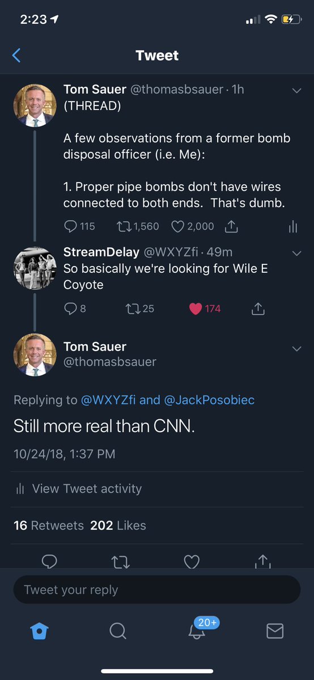The width and height of the screenshot is (314, 680).
Task: Open the chevron menu on StreamDelay tweet
Action: (x=296, y=254)
